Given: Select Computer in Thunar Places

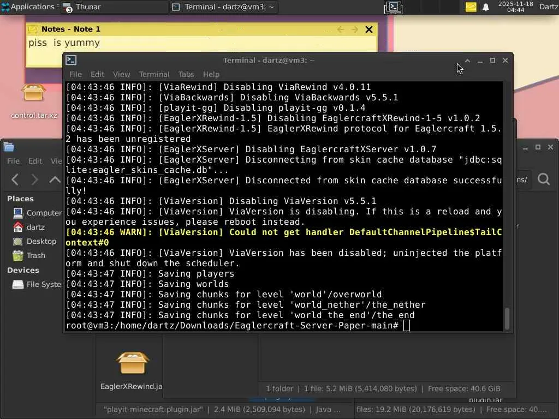Looking at the screenshot, I should pyautogui.click(x=37, y=213).
